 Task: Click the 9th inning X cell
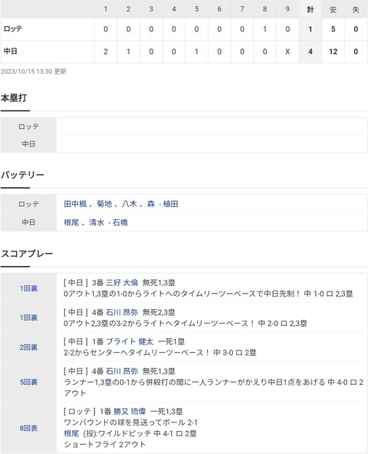[287, 51]
